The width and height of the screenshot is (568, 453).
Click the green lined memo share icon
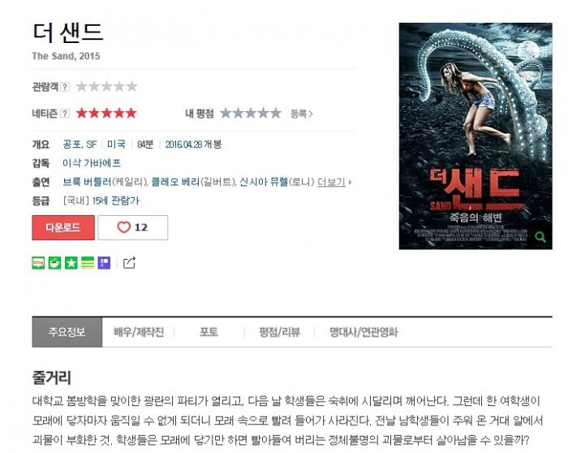(88, 263)
